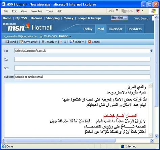Switch to the Contacts tab
Screen dimensions: 160x150
pos(134,29)
